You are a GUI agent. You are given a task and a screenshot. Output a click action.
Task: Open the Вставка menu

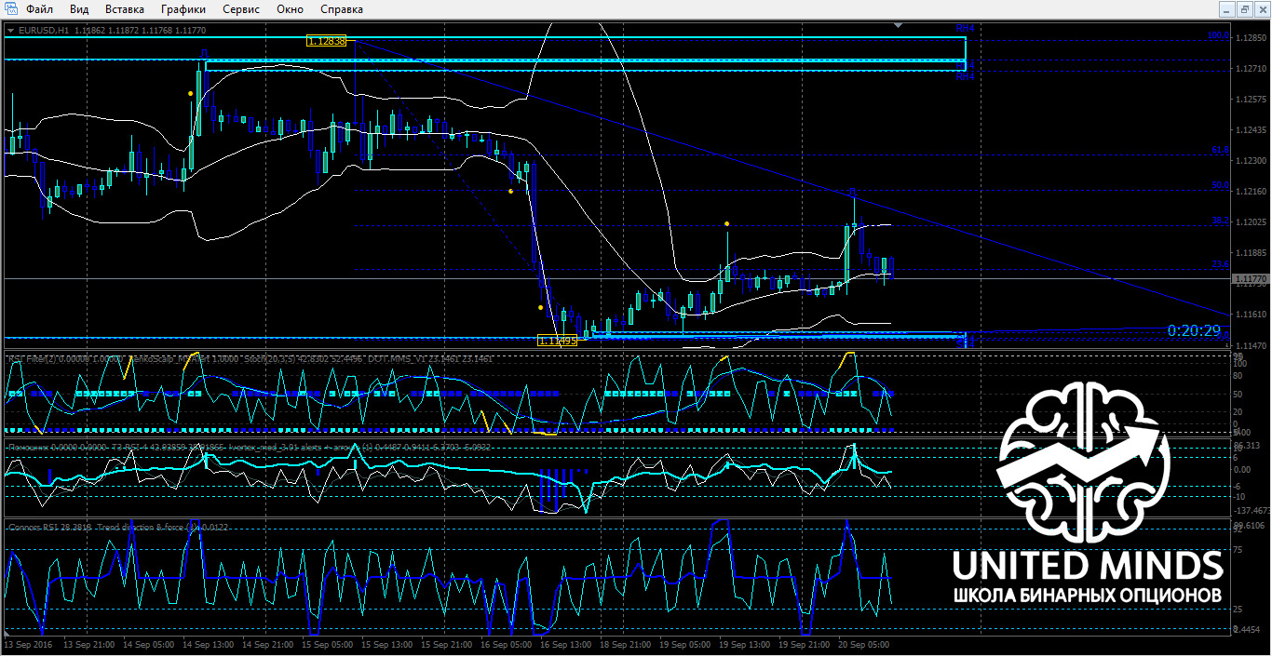[x=125, y=9]
